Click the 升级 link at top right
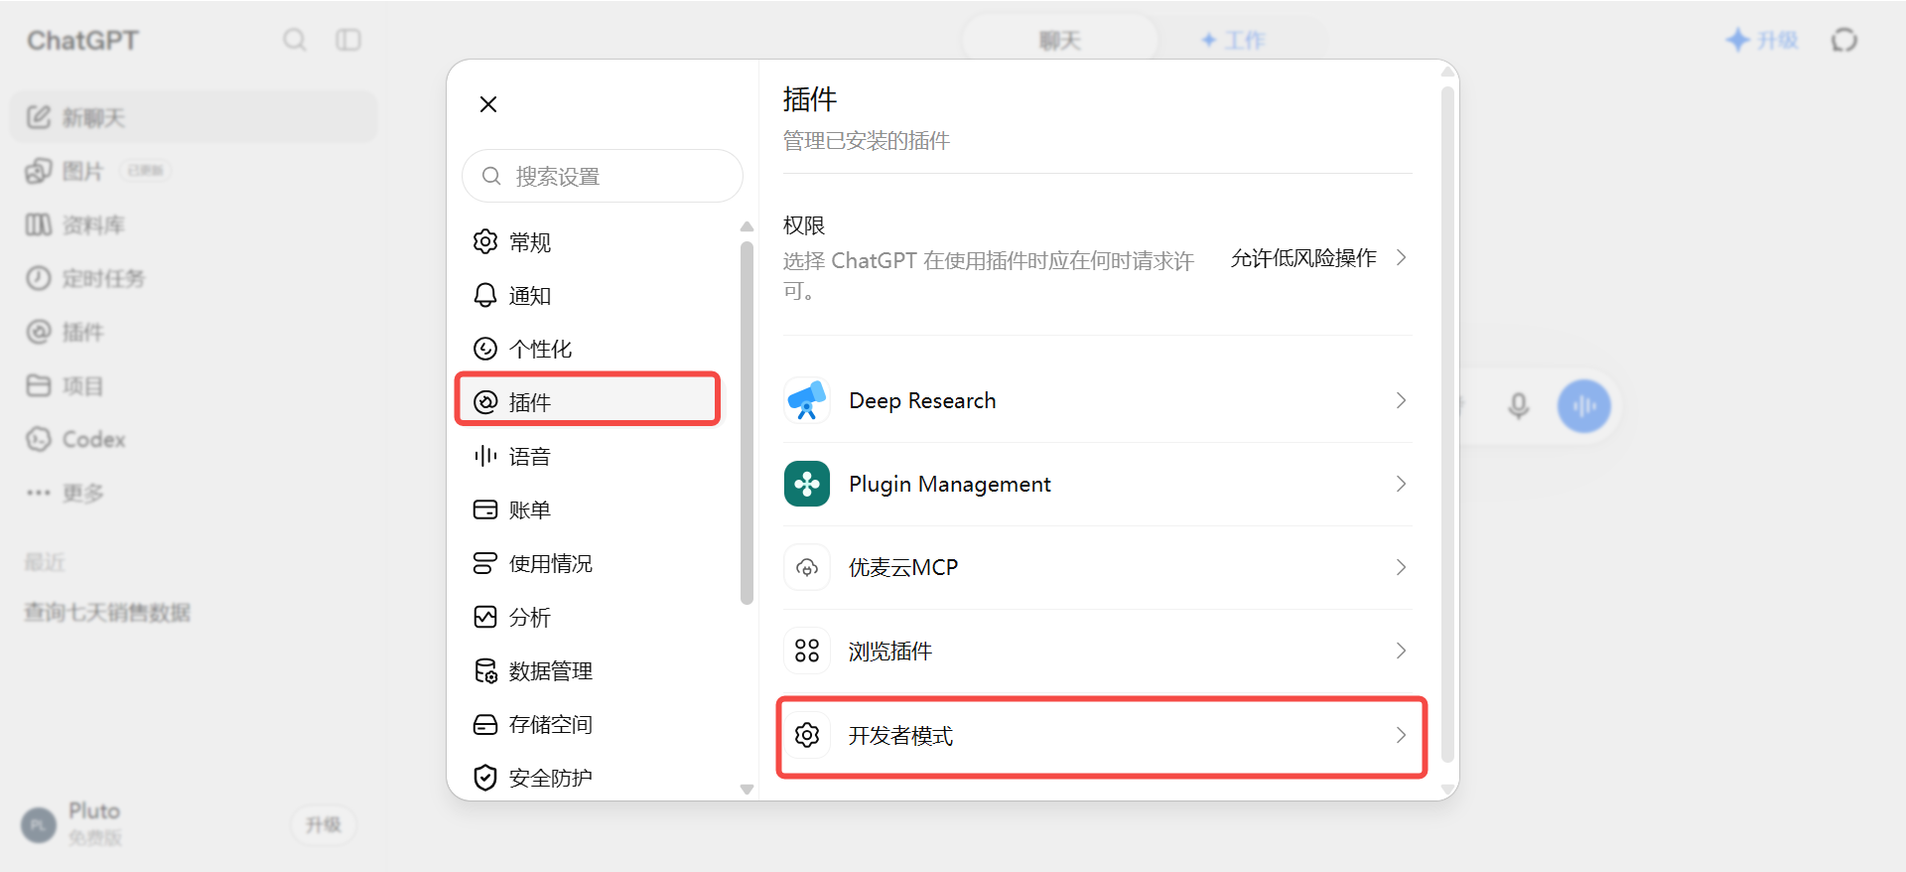 (1762, 40)
